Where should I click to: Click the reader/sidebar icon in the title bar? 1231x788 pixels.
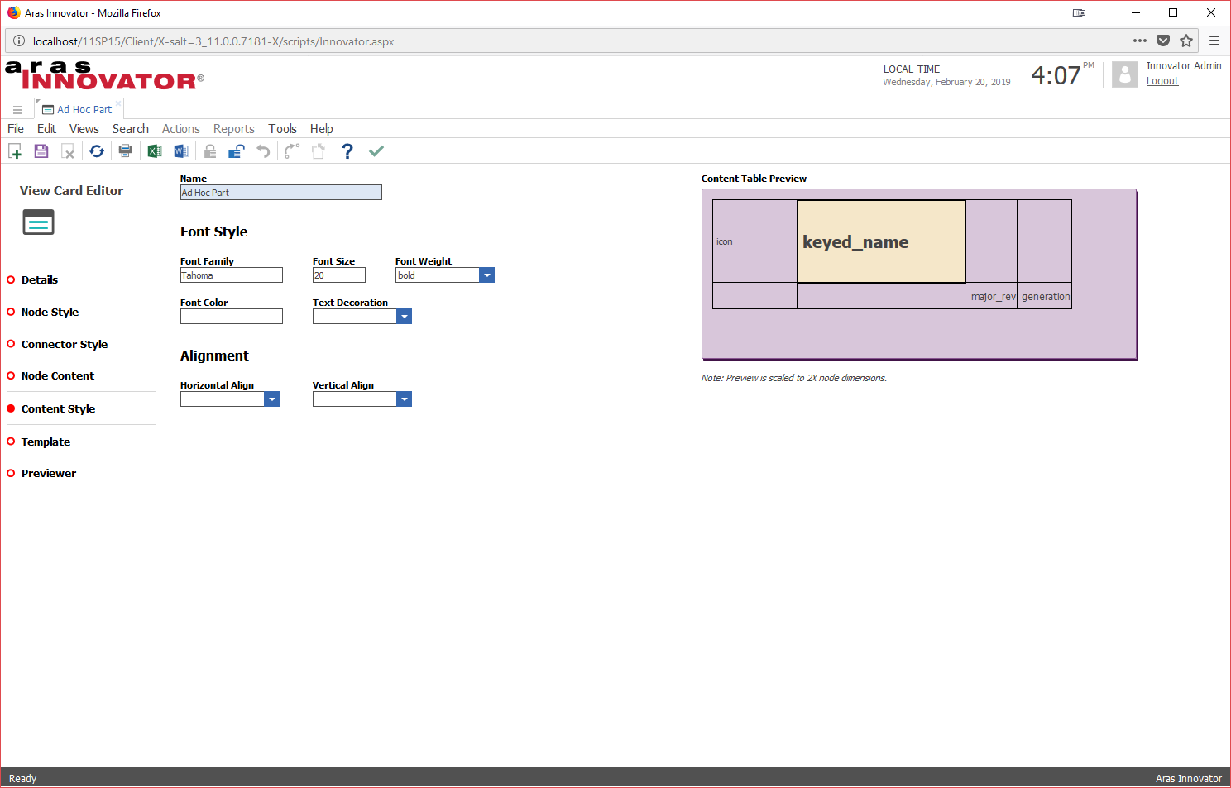(1079, 12)
